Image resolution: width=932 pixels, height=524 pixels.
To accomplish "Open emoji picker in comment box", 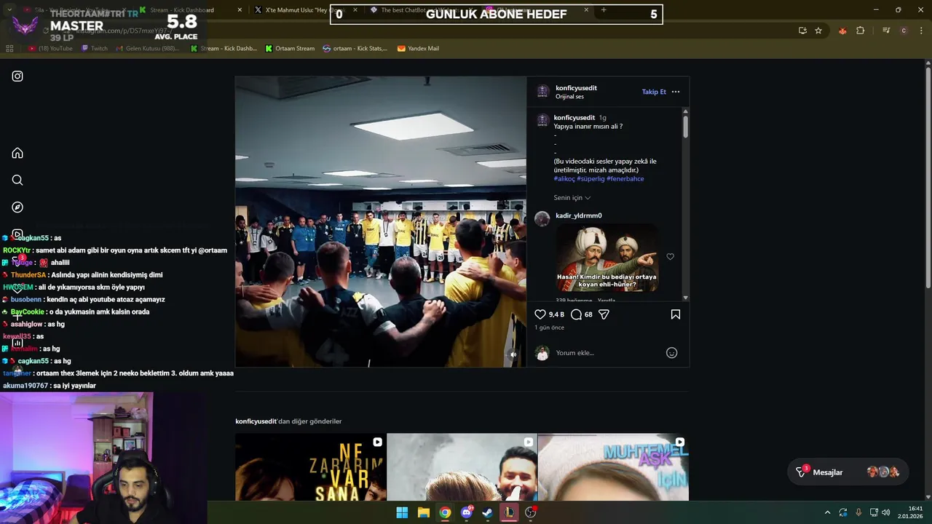I will coord(672,353).
